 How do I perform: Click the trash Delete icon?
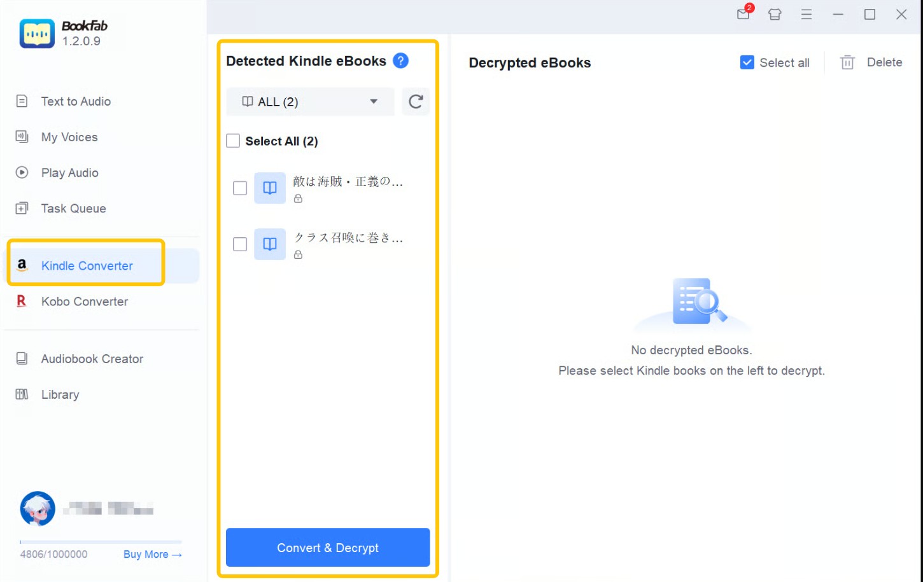click(x=847, y=62)
